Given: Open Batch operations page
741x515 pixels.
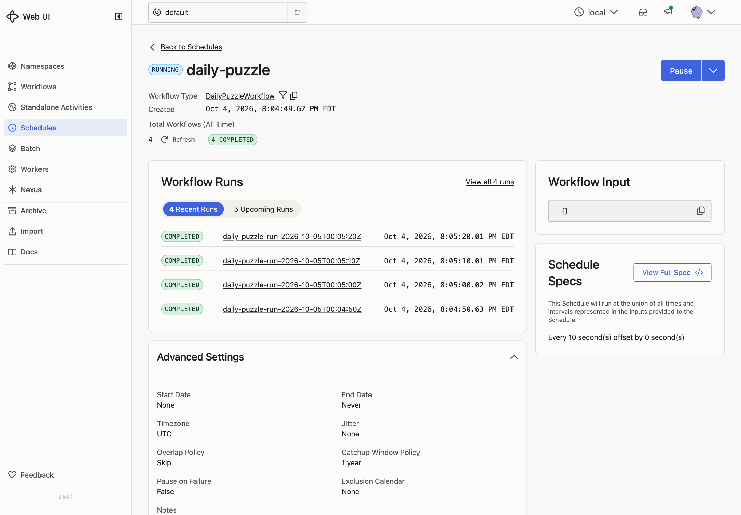Looking at the screenshot, I should point(66,148).
